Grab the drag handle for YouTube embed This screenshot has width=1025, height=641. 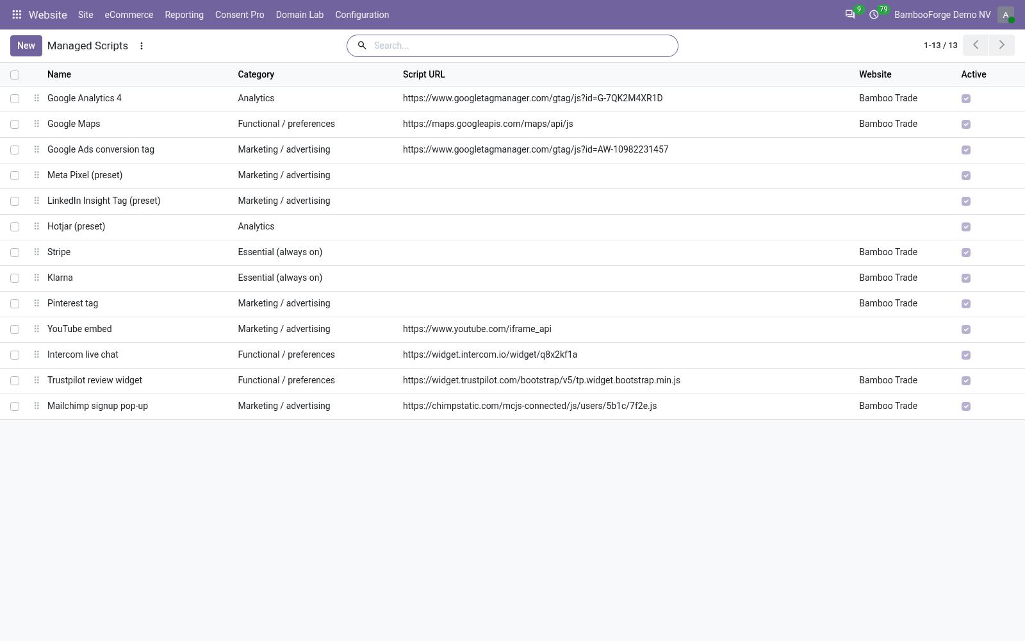[37, 329]
